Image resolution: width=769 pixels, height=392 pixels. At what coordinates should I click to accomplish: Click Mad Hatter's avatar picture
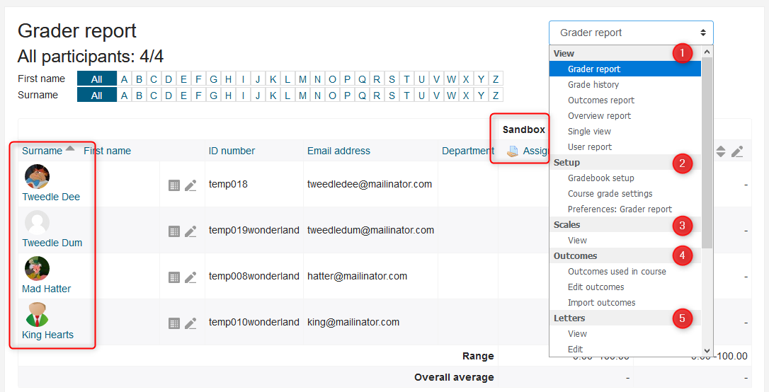click(37, 269)
